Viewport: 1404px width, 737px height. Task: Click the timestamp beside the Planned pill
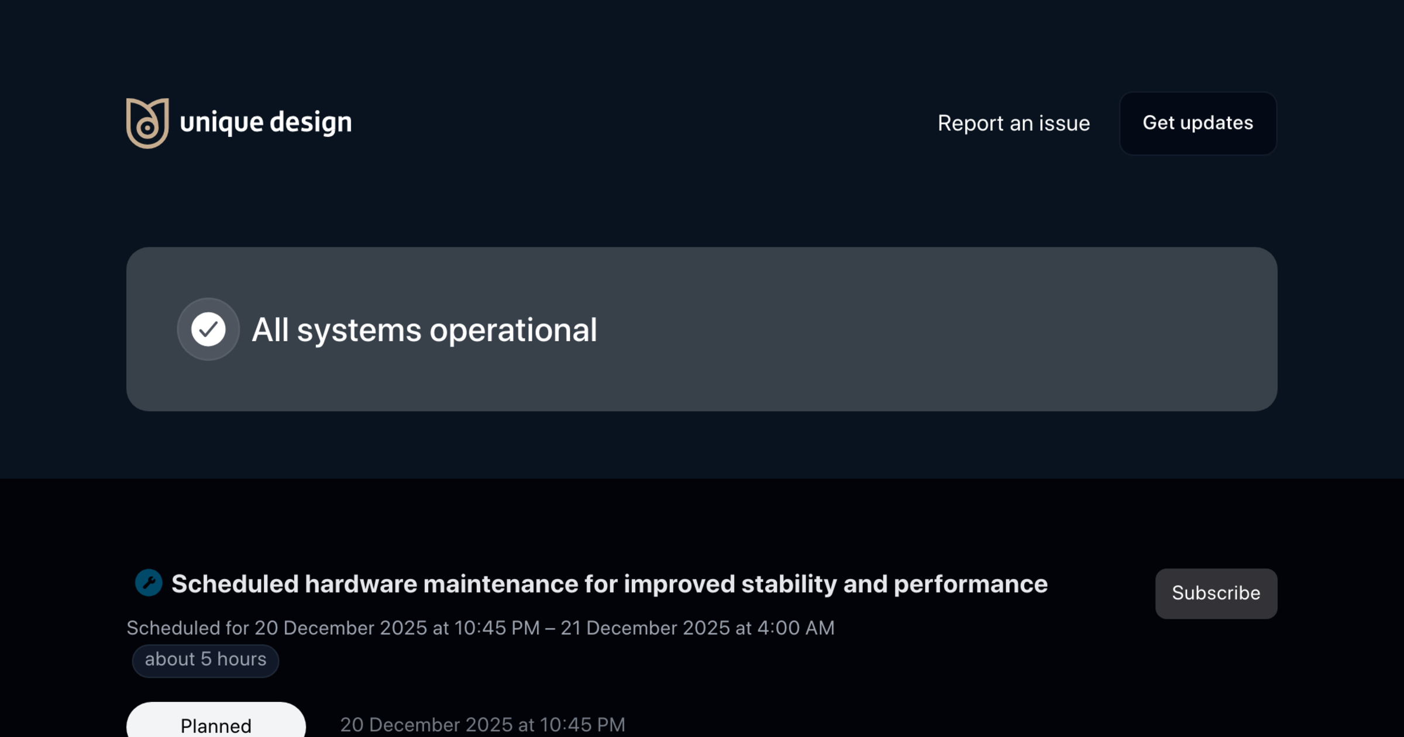pyautogui.click(x=483, y=725)
